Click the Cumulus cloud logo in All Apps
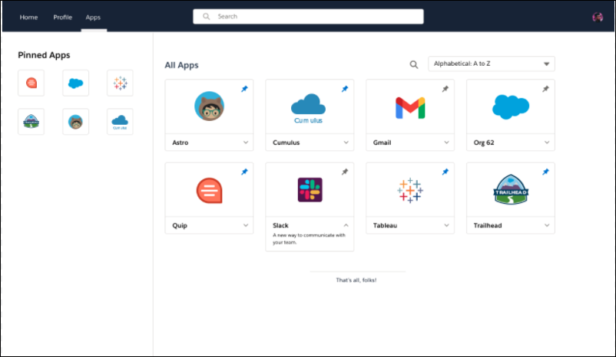616x357 pixels. tap(309, 109)
